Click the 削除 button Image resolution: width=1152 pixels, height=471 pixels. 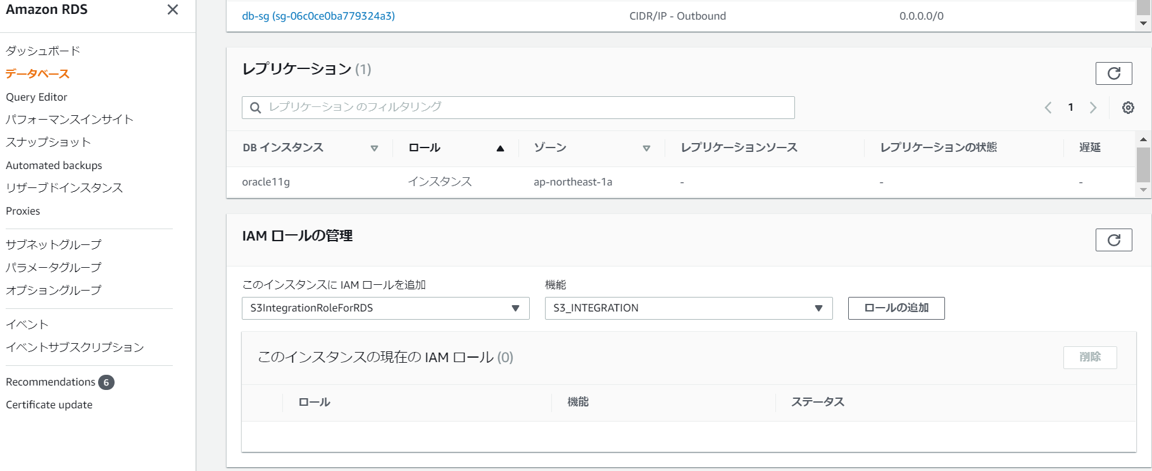click(x=1090, y=357)
